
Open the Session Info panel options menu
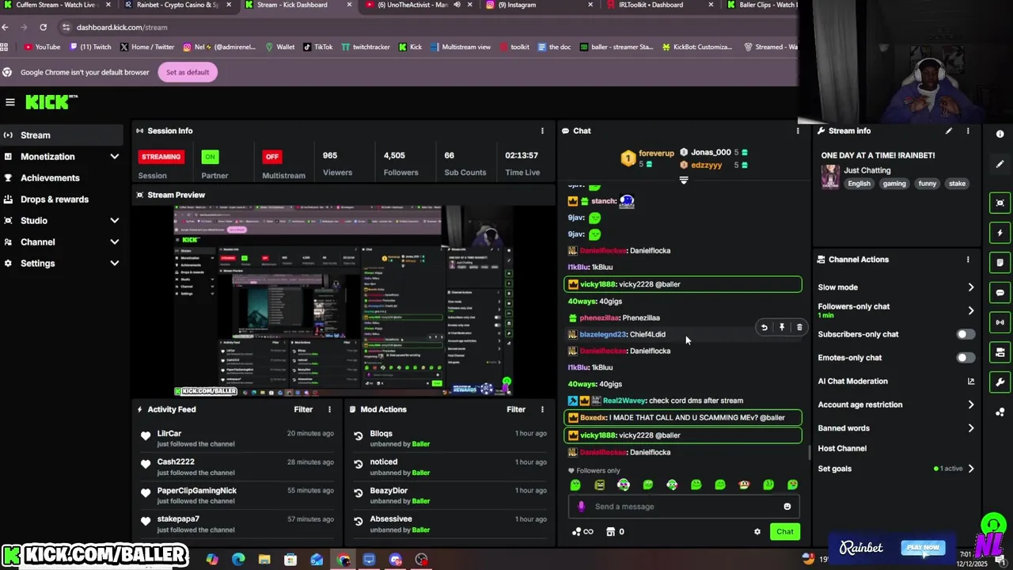[x=542, y=131]
